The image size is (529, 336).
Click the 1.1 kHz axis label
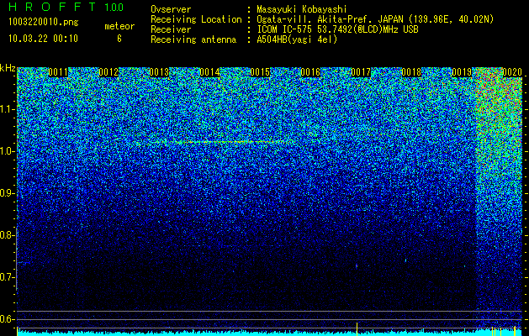pos(8,109)
